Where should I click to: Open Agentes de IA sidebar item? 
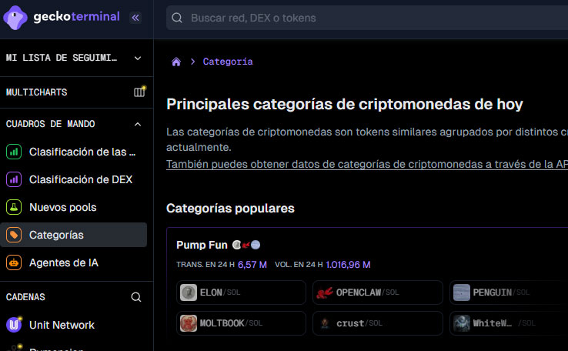(x=74, y=262)
